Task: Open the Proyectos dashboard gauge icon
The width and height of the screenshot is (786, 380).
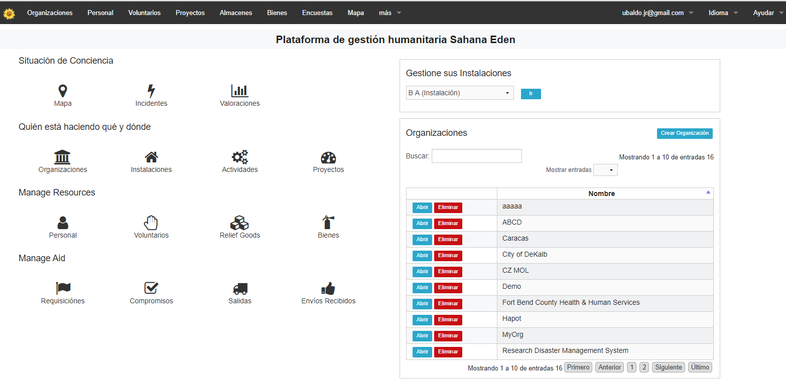Action: (328, 157)
